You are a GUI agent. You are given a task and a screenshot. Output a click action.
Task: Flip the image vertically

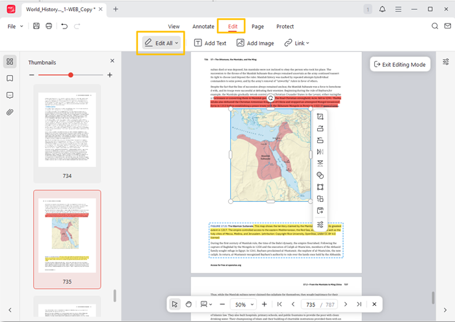(320, 164)
